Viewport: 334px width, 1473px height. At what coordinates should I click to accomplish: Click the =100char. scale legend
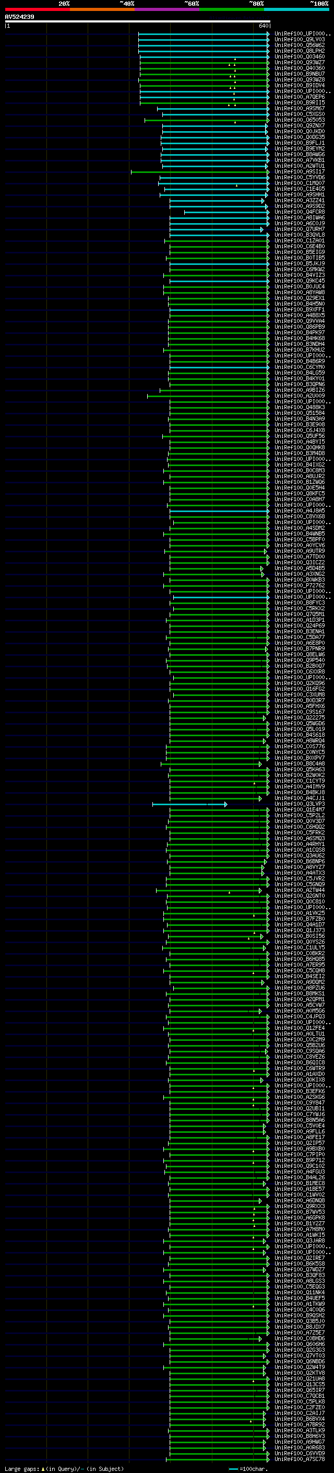[248, 1468]
